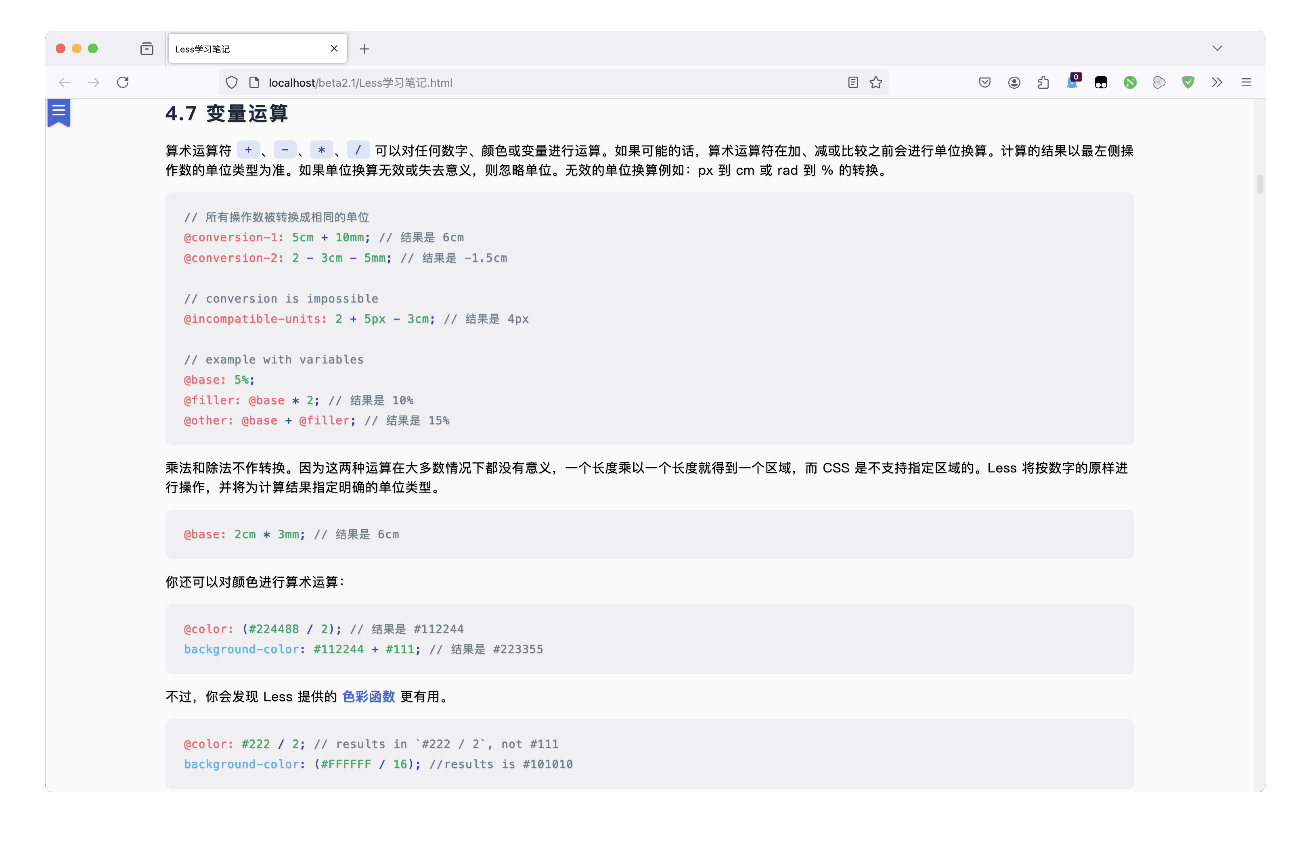Open the Extensions puzzle icon
Viewport: 1311px width, 852px height.
(x=1043, y=83)
